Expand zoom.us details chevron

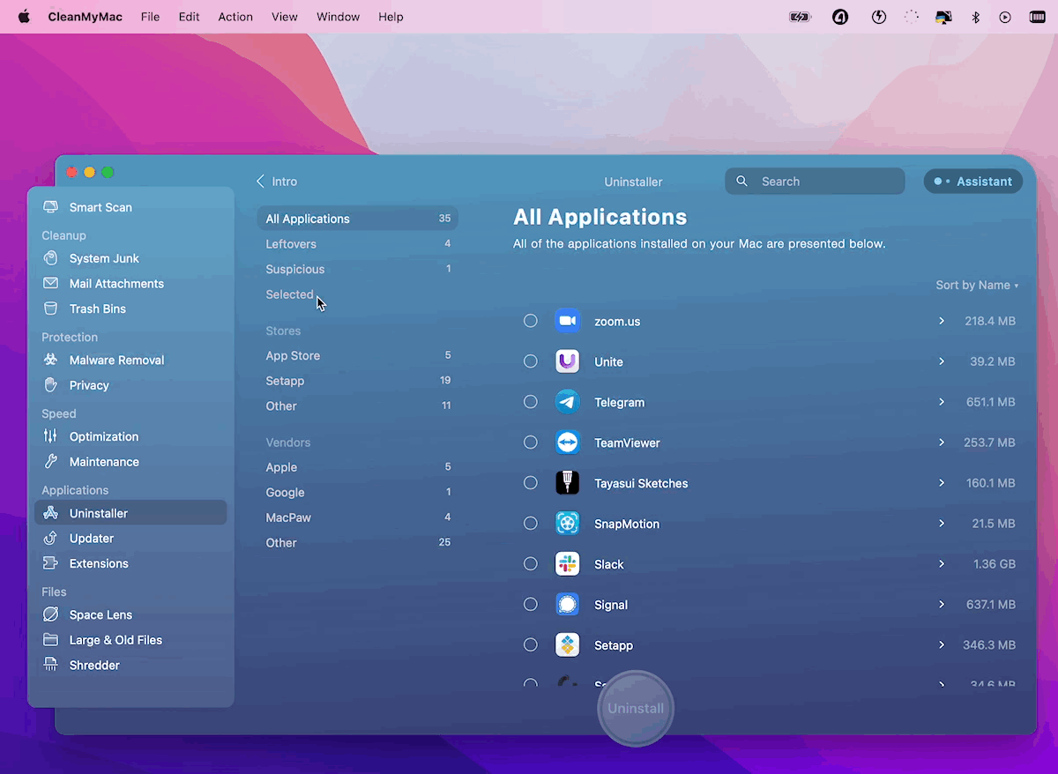click(x=942, y=321)
